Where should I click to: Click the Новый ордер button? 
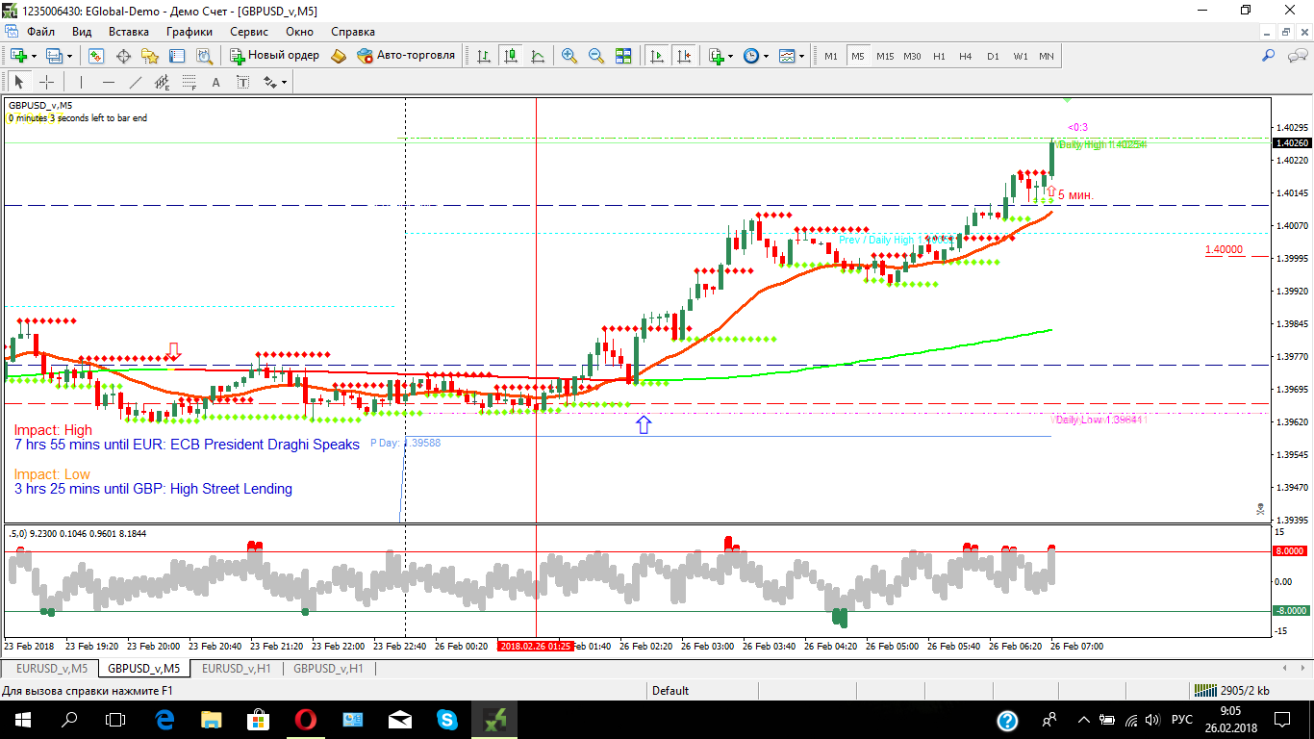coord(274,56)
